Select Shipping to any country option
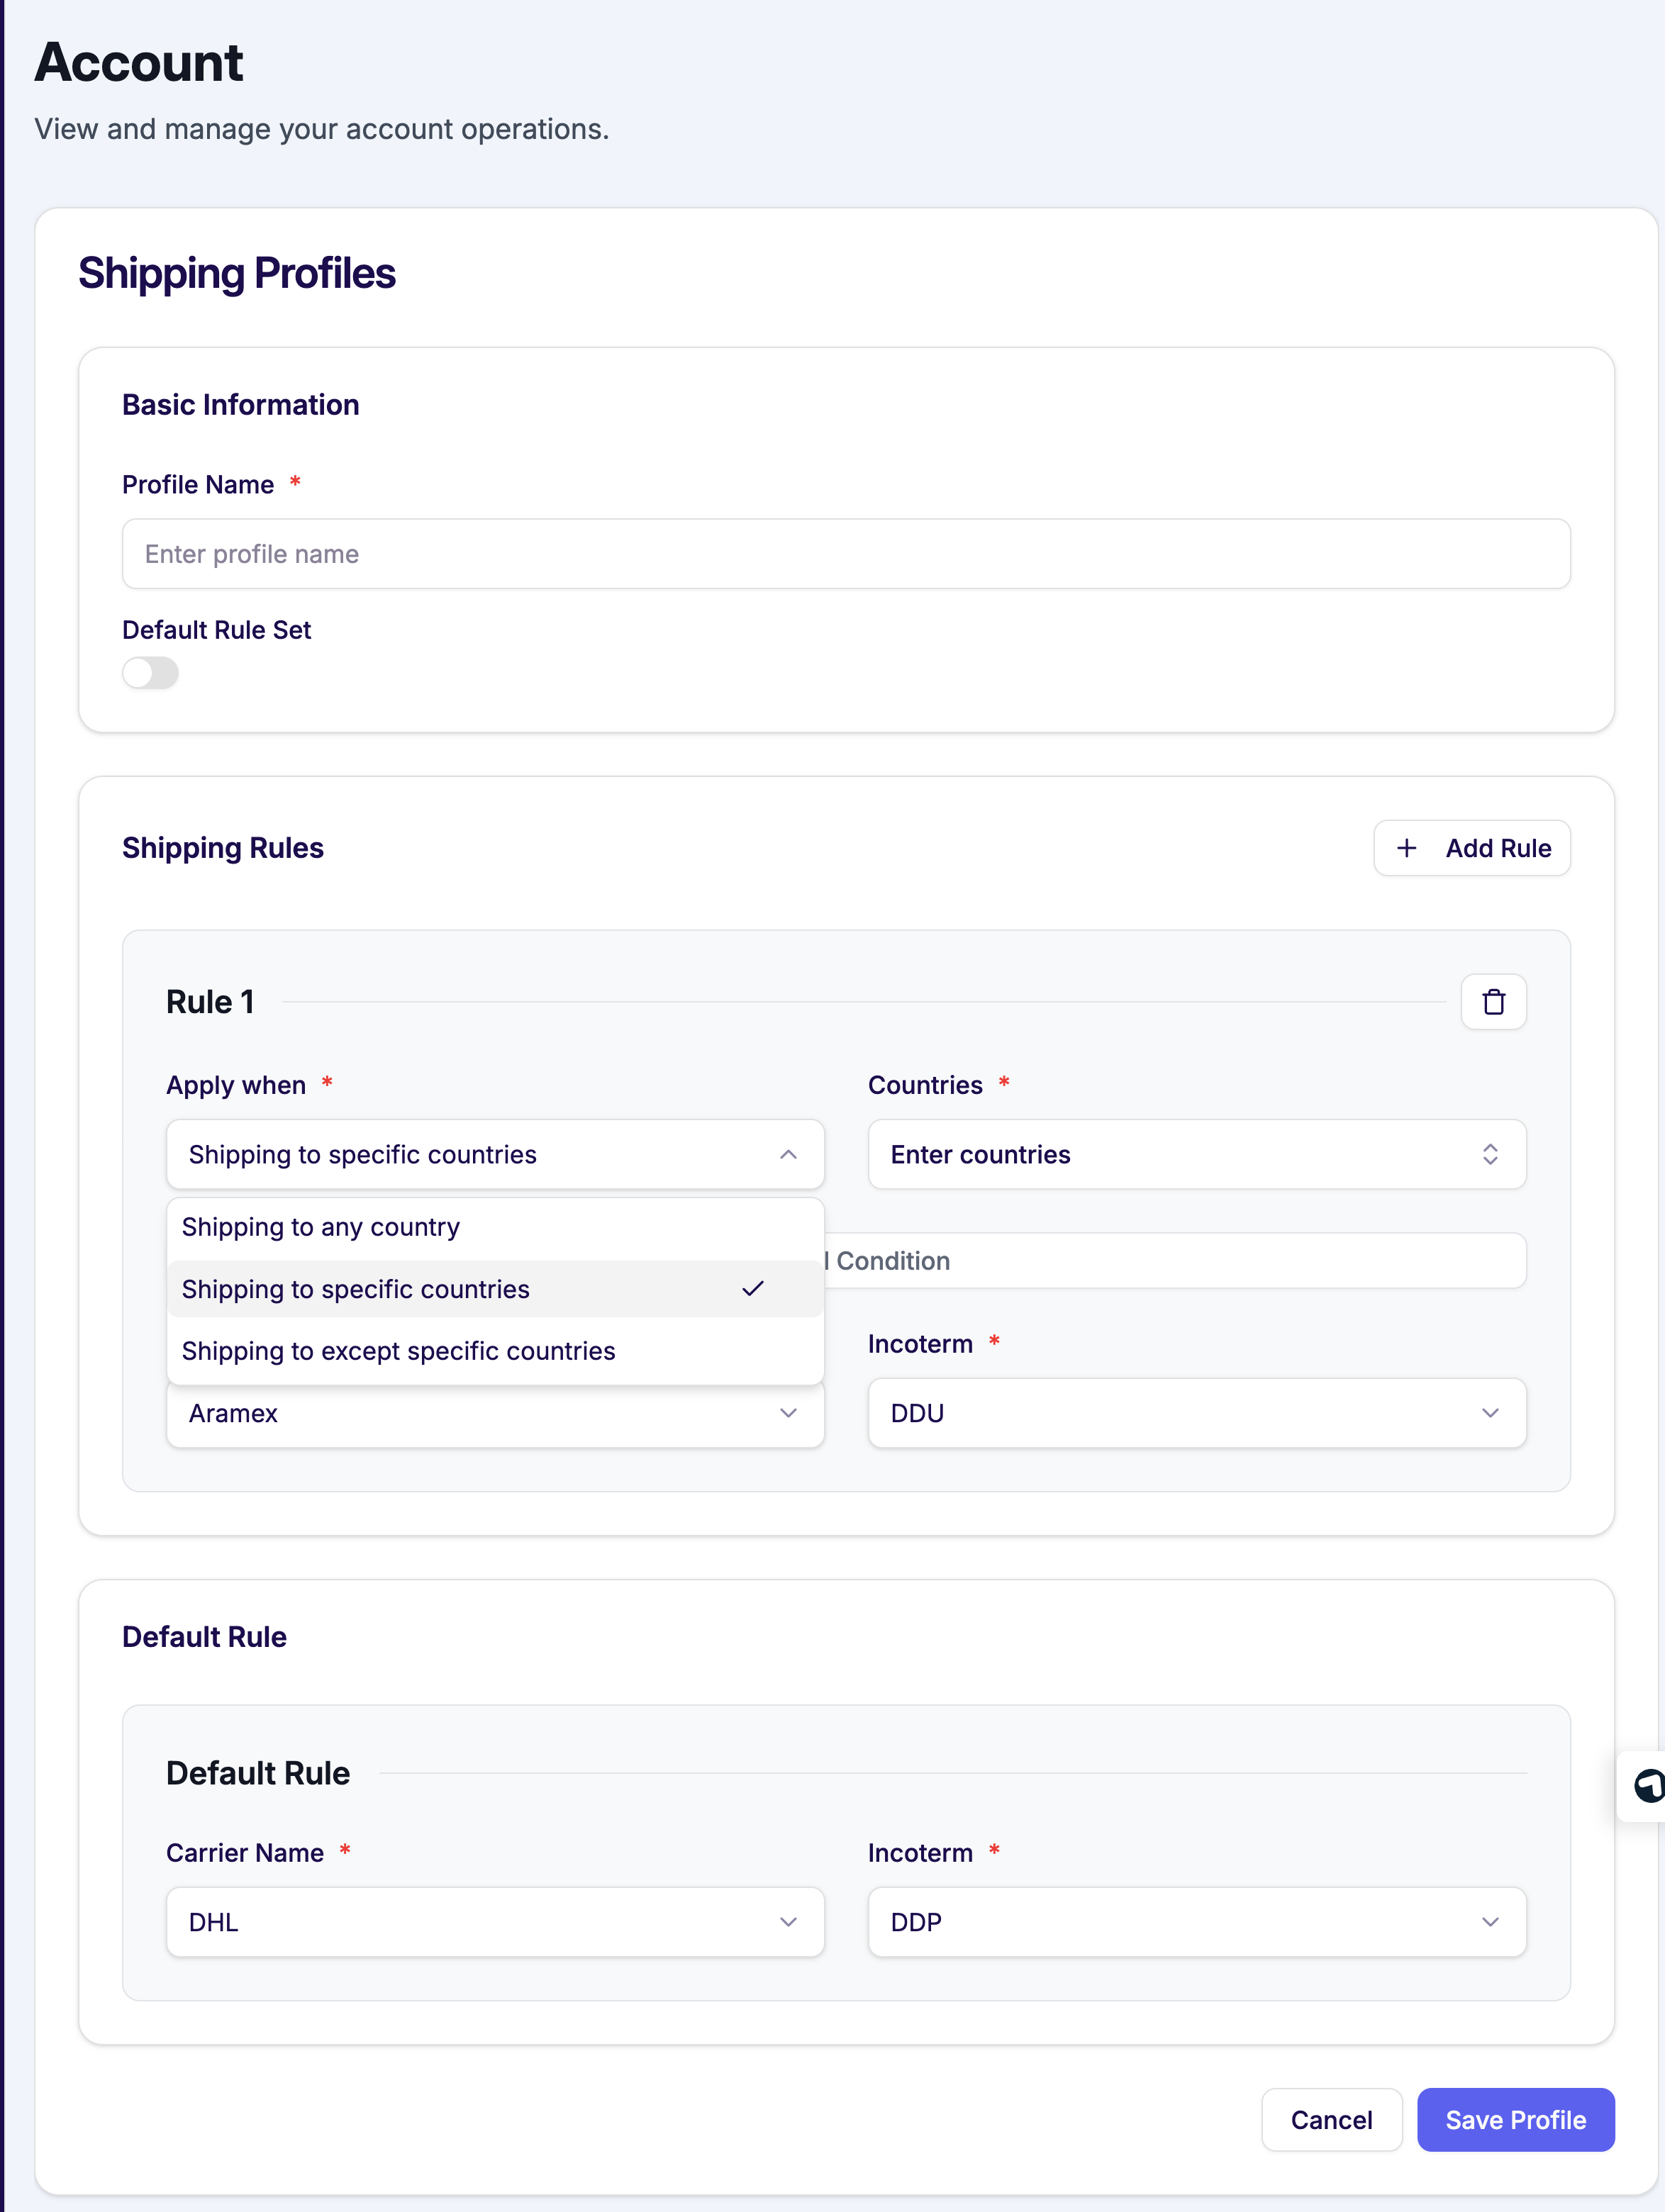 [x=321, y=1227]
